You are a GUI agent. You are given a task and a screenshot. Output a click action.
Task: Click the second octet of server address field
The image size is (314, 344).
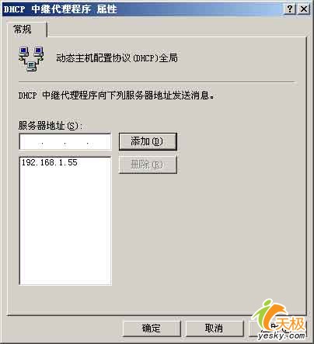[53, 141]
